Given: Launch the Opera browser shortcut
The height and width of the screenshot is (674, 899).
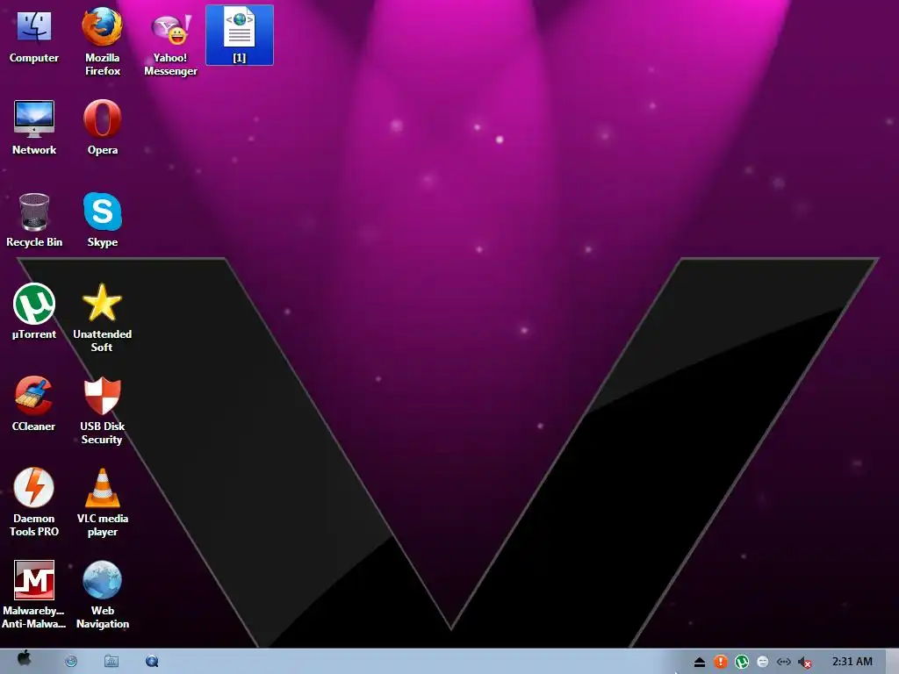Looking at the screenshot, I should (x=102, y=128).
